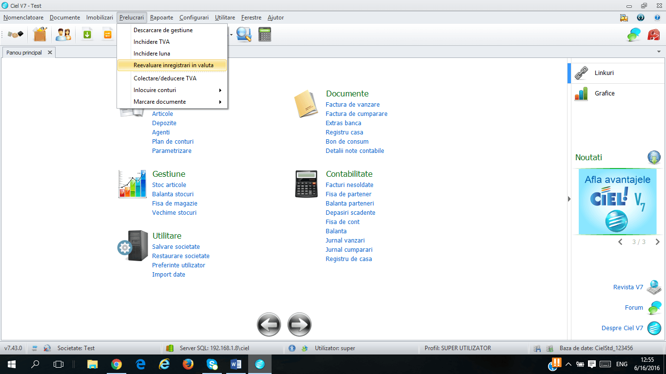This screenshot has width=666, height=374.
Task: Open the tab list dropdown arrow
Action: coord(659,52)
